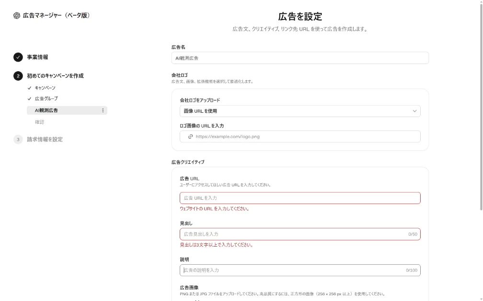Click the 見出し field label

pyautogui.click(x=186, y=223)
